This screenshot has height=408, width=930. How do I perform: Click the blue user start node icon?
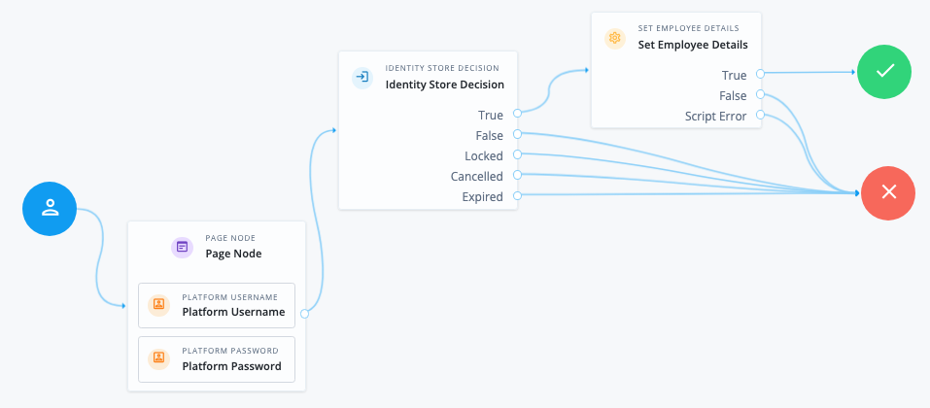[x=51, y=208]
